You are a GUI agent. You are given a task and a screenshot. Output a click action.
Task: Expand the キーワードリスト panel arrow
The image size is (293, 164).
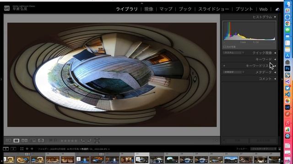coord(275,66)
